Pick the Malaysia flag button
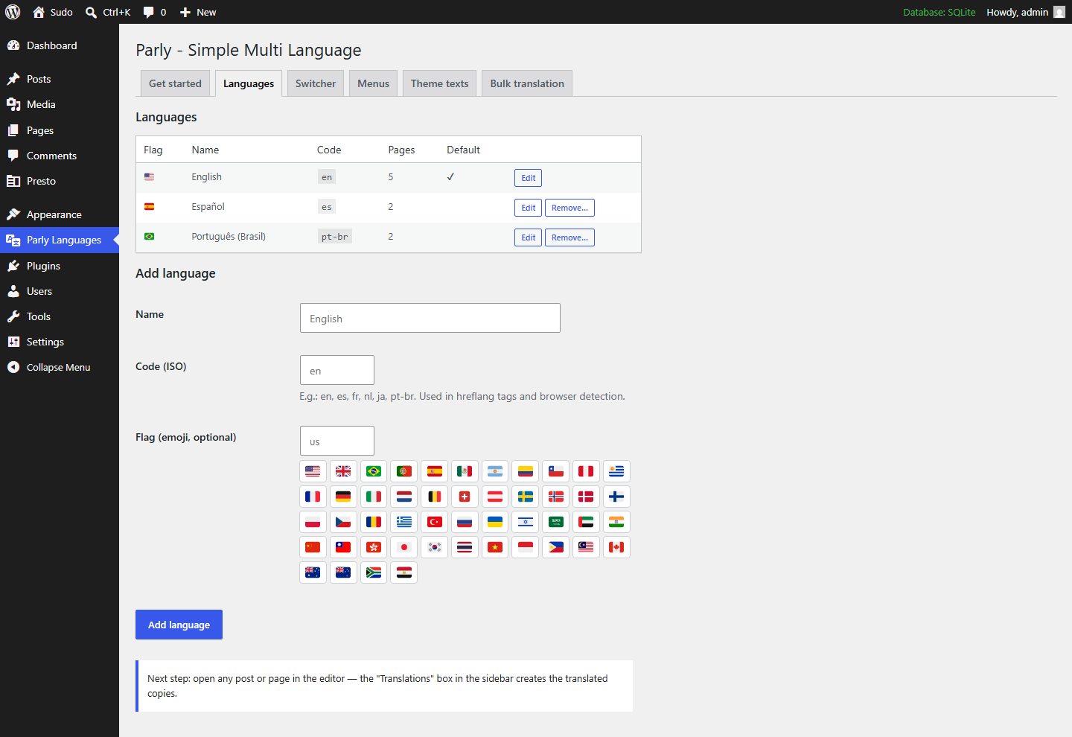 (586, 547)
